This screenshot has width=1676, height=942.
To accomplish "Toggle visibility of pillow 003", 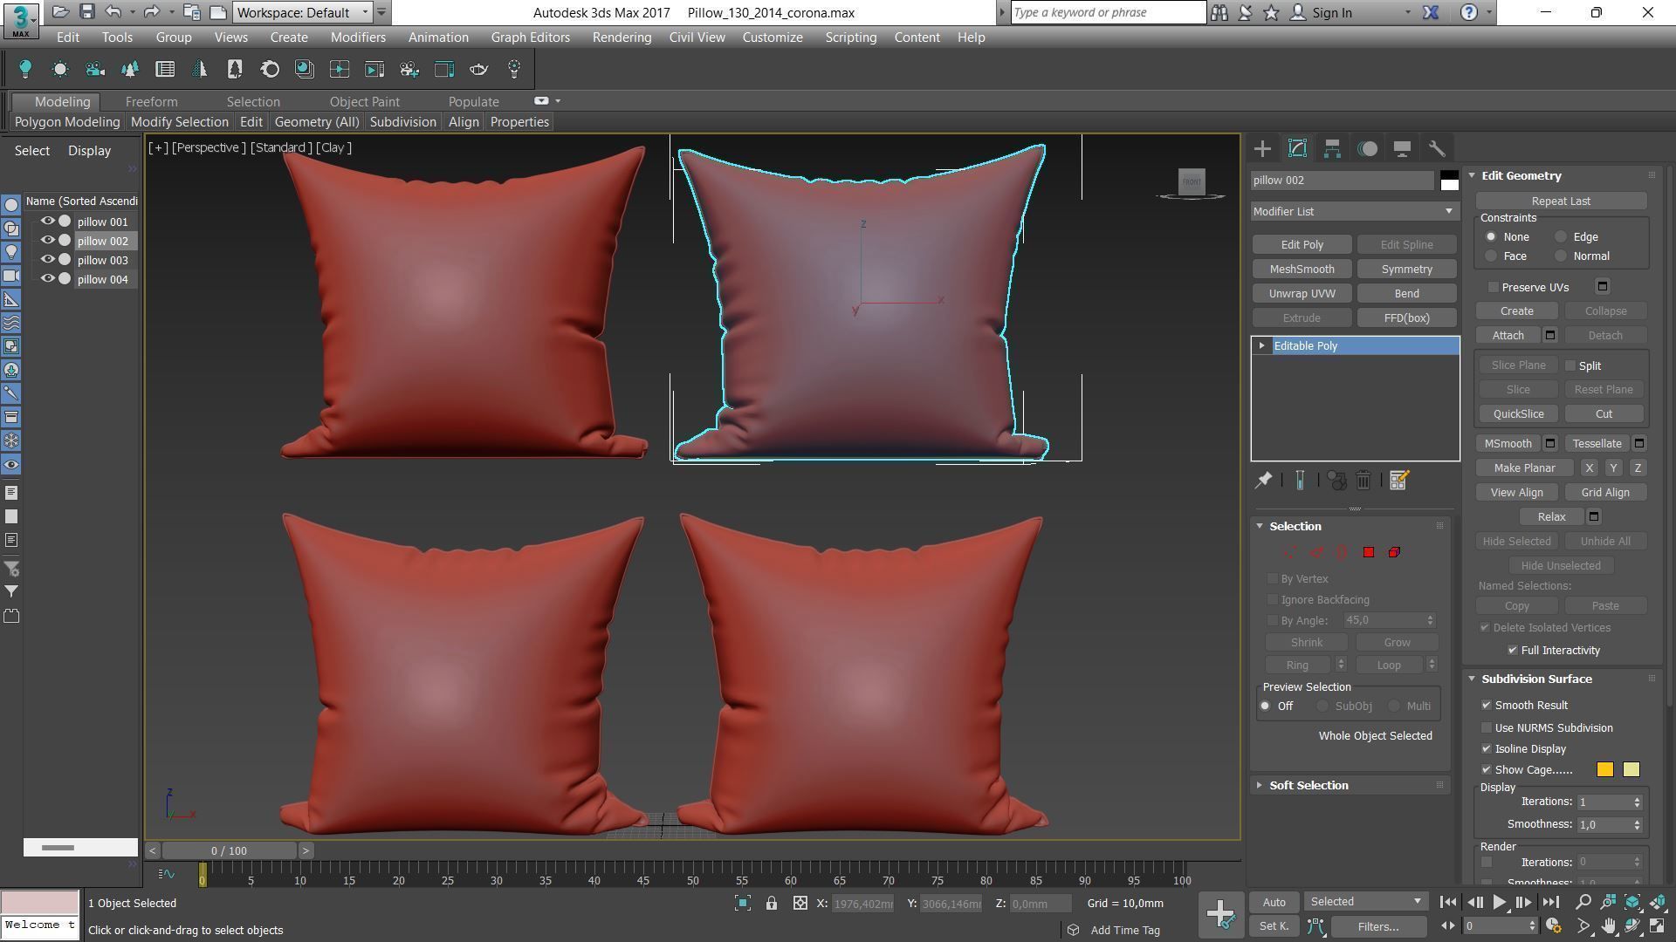I will (48, 260).
